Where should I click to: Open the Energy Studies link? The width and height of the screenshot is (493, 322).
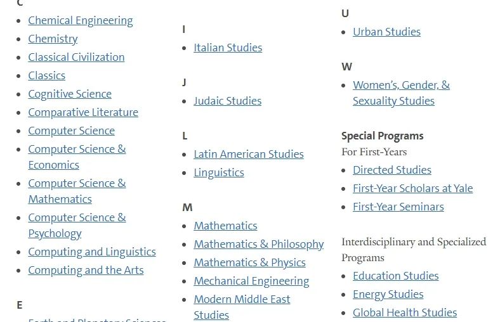388,295
